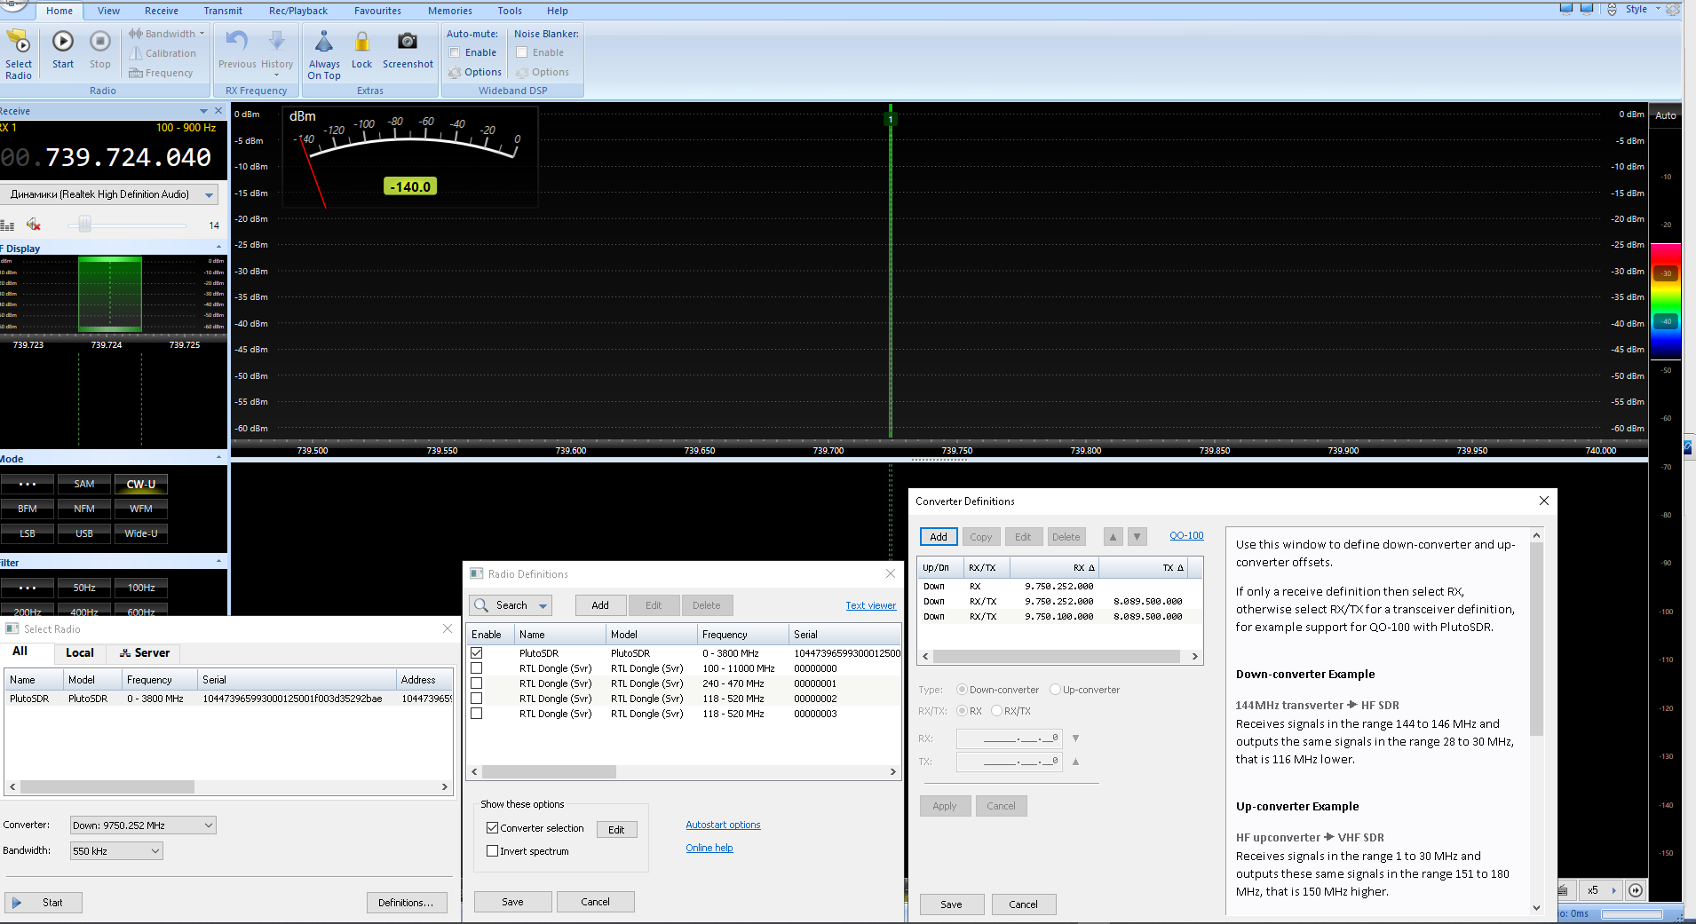Expand the Bandwidth 550 kHz dropdown
Screen dimensions: 1704x924
[116, 851]
